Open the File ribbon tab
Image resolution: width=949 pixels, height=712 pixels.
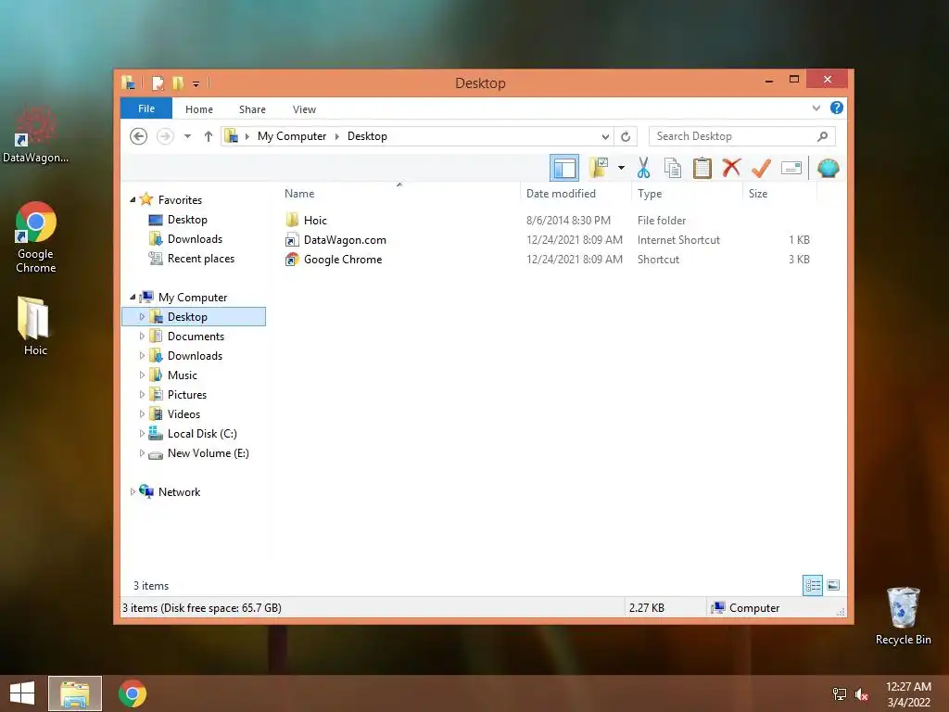146,108
